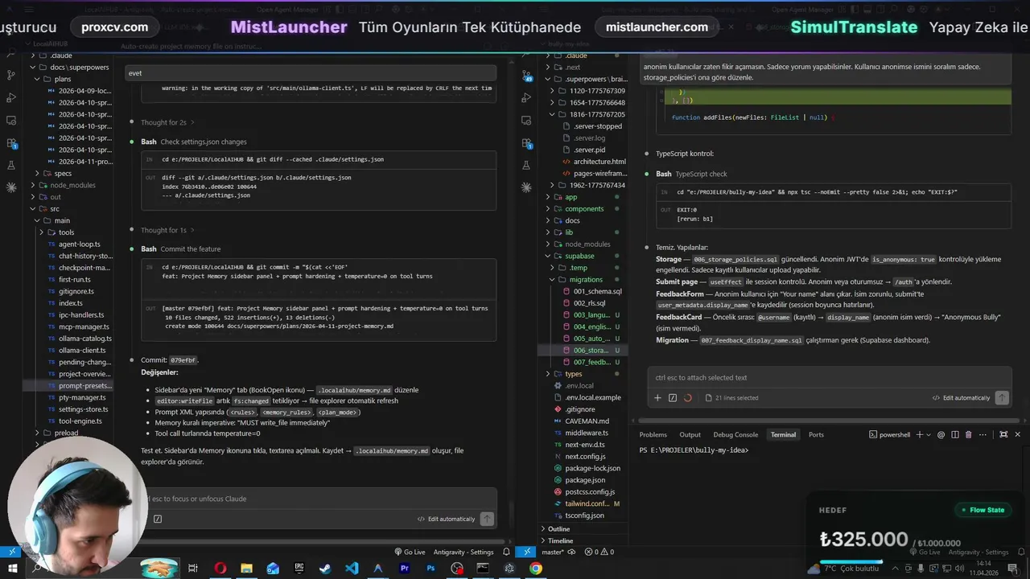Close the terminal panel
This screenshot has height=579, width=1030.
tap(1017, 434)
